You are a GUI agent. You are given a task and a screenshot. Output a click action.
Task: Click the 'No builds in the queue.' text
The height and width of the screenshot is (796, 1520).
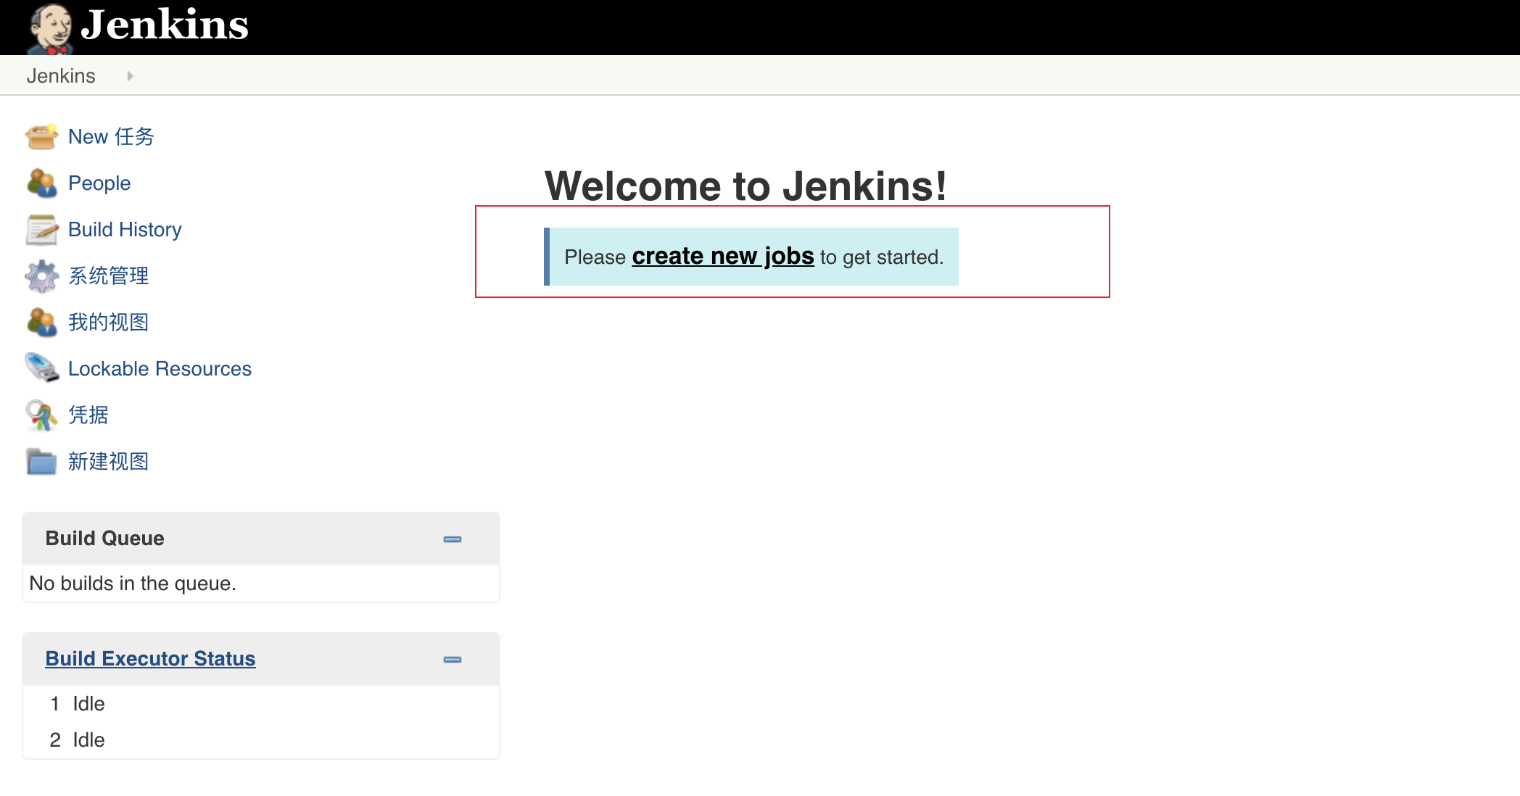click(x=133, y=584)
